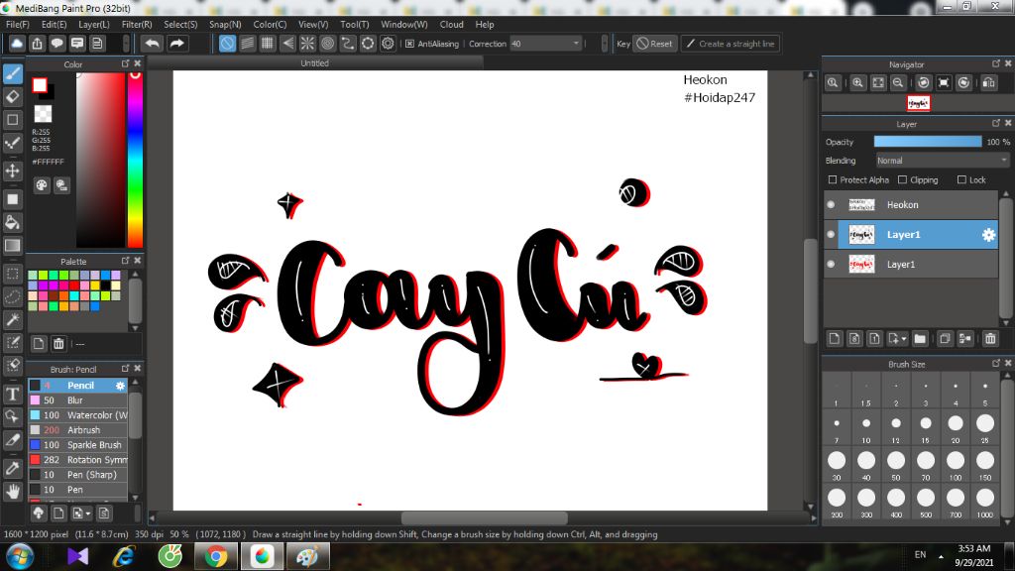This screenshot has height=571, width=1015.
Task: Open the settings gear on the selected Layer1
Action: point(988,235)
